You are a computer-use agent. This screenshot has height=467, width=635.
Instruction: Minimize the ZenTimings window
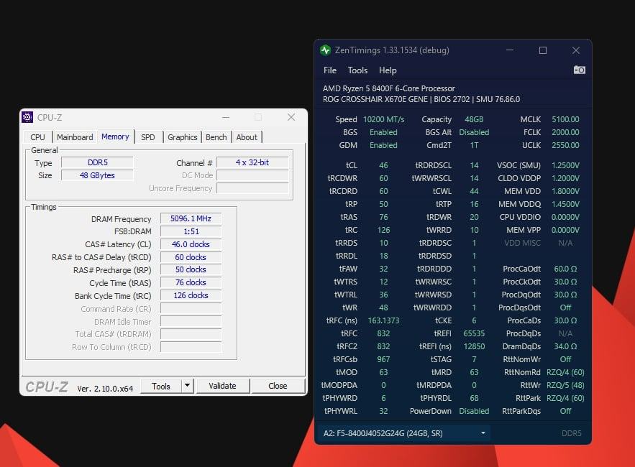510,50
